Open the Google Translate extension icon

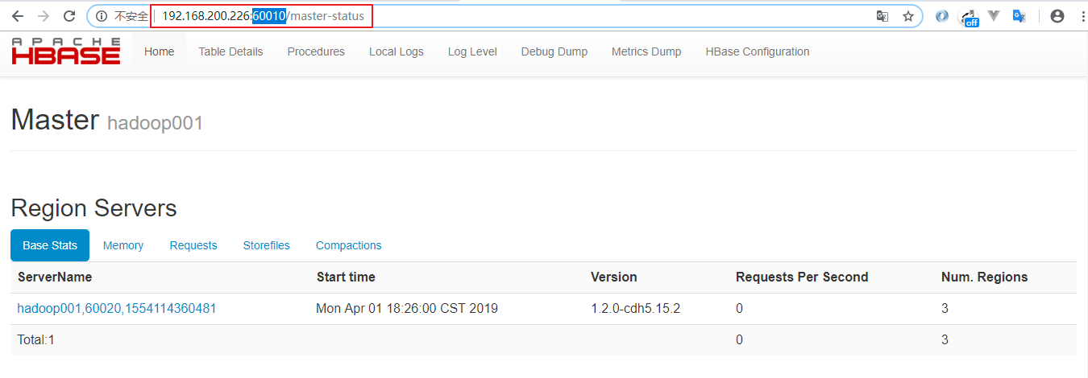click(1019, 16)
